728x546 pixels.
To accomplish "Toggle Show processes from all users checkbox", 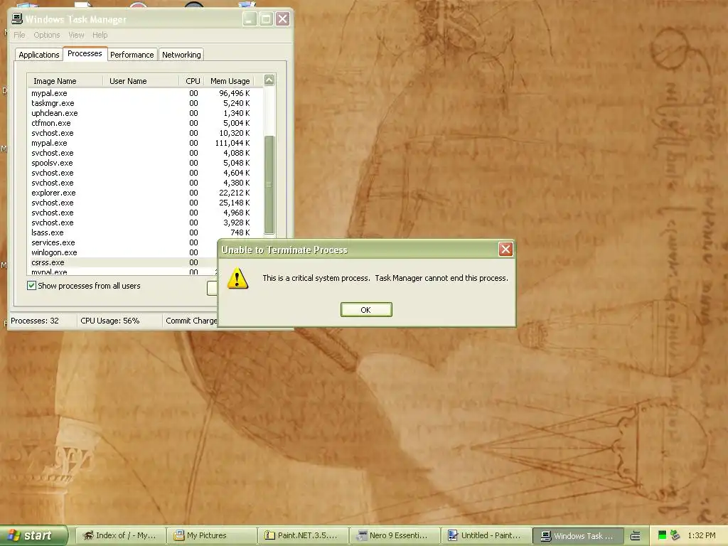I will pos(31,286).
